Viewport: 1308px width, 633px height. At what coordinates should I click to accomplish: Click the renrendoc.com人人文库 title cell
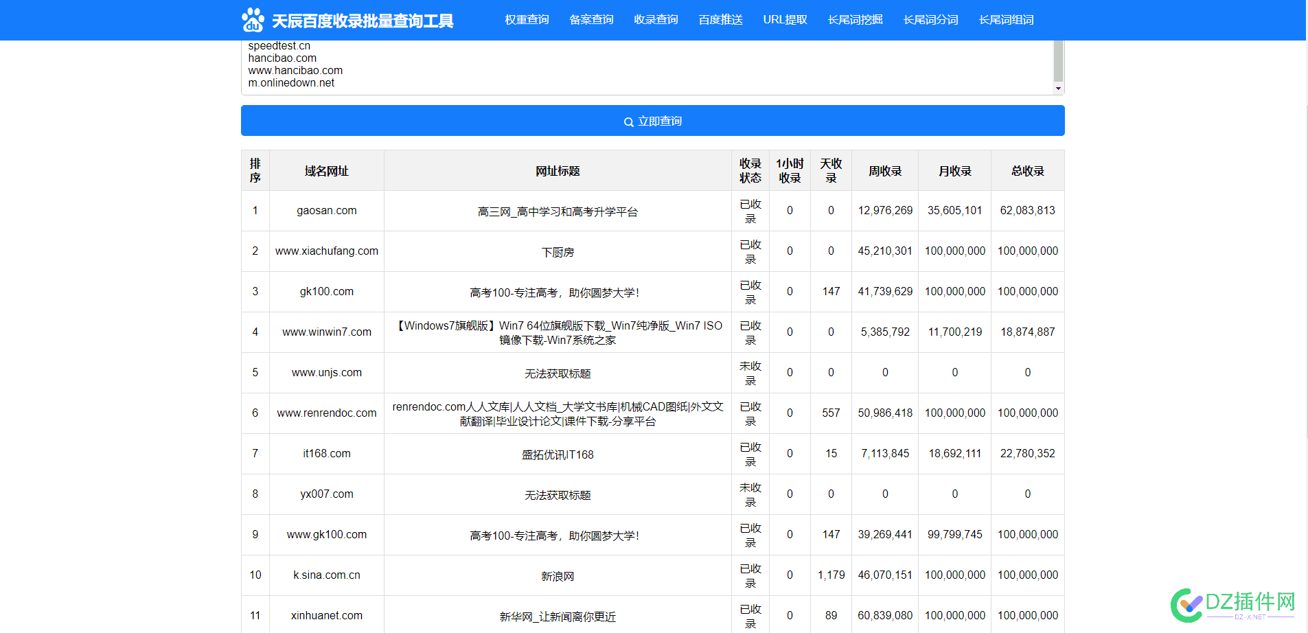(x=558, y=413)
